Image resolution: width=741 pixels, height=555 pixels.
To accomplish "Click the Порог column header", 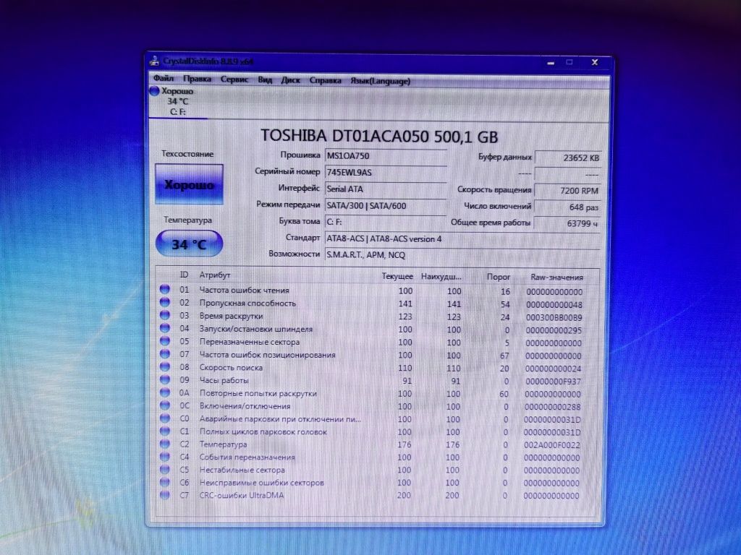I will pos(498,277).
